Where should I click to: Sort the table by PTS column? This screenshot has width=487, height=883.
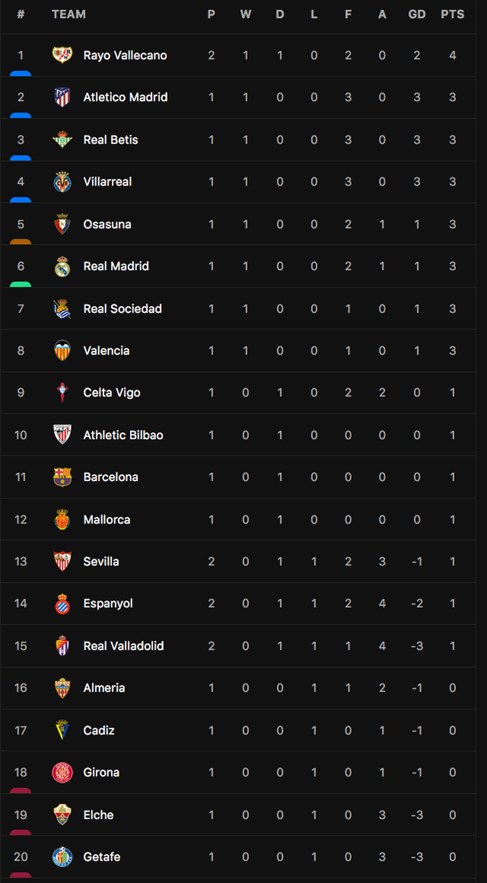(x=452, y=14)
